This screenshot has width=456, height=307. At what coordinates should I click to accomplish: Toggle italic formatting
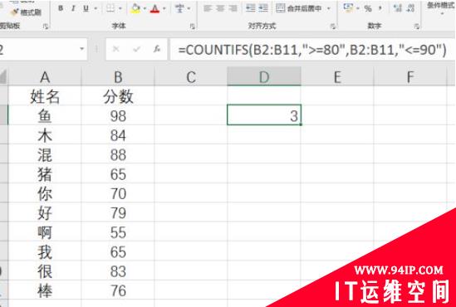coord(73,8)
